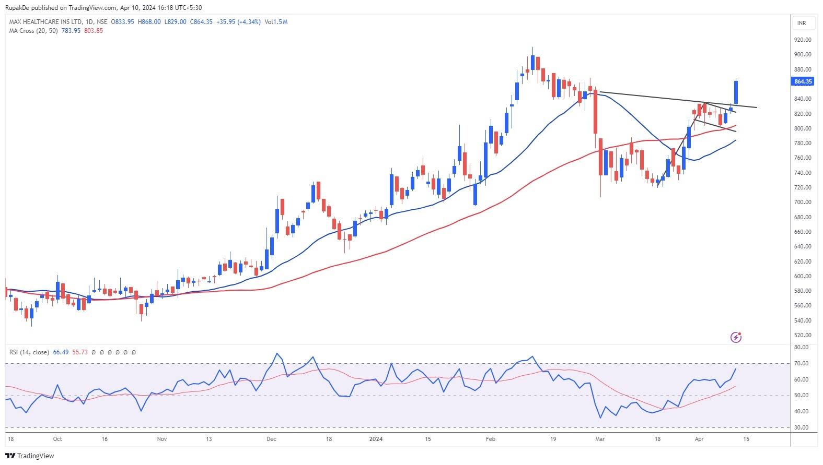Click the 720.00 price axis label
Image resolution: width=823 pixels, height=465 pixels.
[x=803, y=187]
